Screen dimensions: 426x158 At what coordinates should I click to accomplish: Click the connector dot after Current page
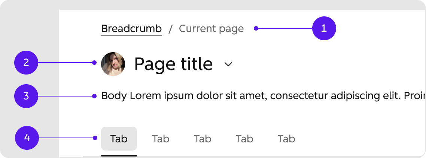tap(256, 28)
